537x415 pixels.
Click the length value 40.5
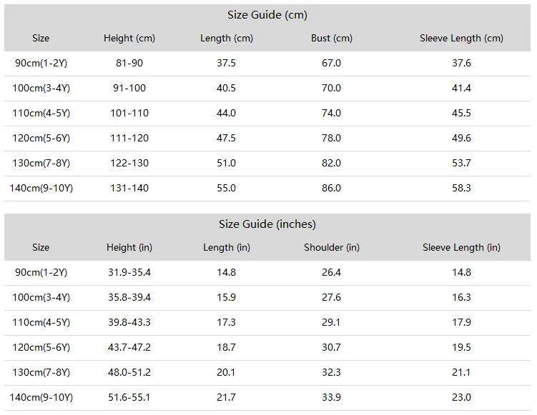click(226, 89)
